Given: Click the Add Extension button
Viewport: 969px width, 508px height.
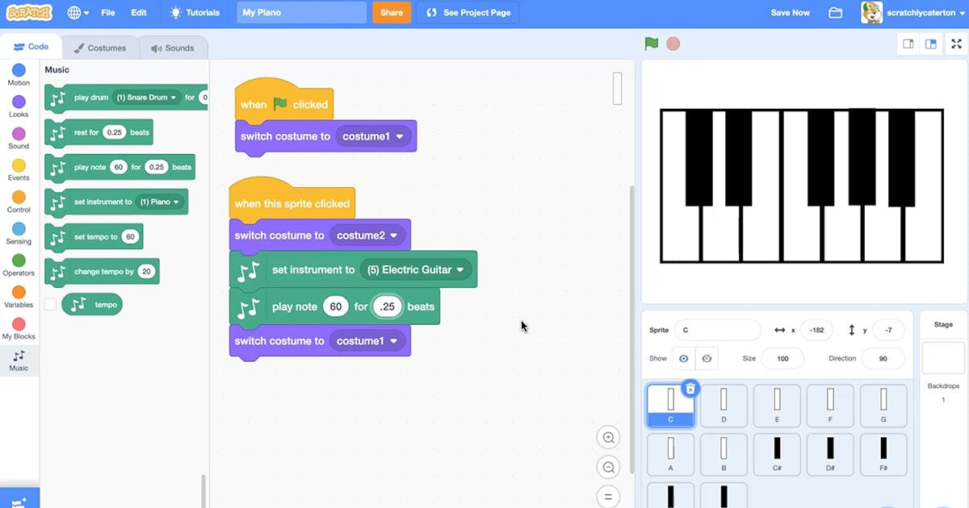Looking at the screenshot, I should pyautogui.click(x=18, y=498).
